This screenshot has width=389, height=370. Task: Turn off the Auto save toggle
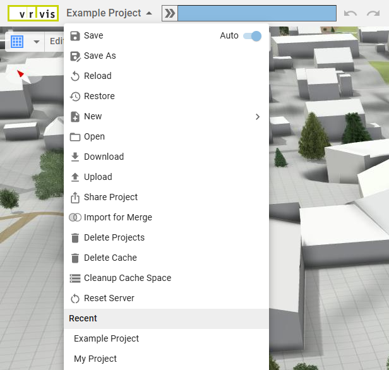click(252, 36)
